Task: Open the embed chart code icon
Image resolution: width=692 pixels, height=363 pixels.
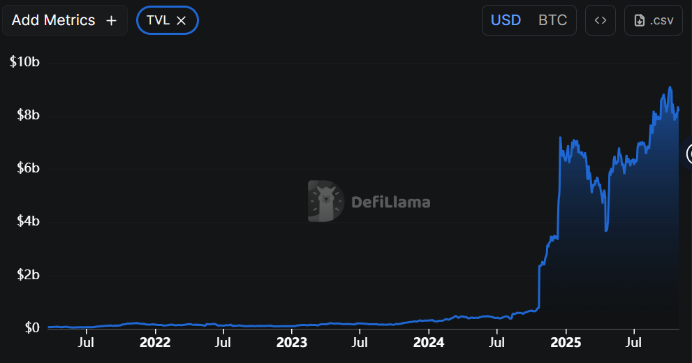Action: point(600,20)
